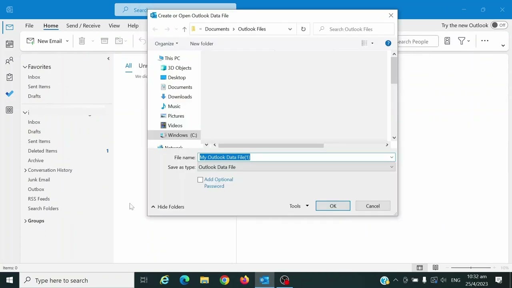Click the Up arrow in file dialog
The image size is (512, 288).
point(184,29)
